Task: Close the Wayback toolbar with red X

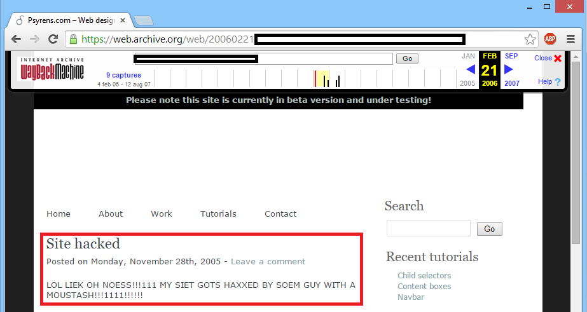Action: click(558, 58)
